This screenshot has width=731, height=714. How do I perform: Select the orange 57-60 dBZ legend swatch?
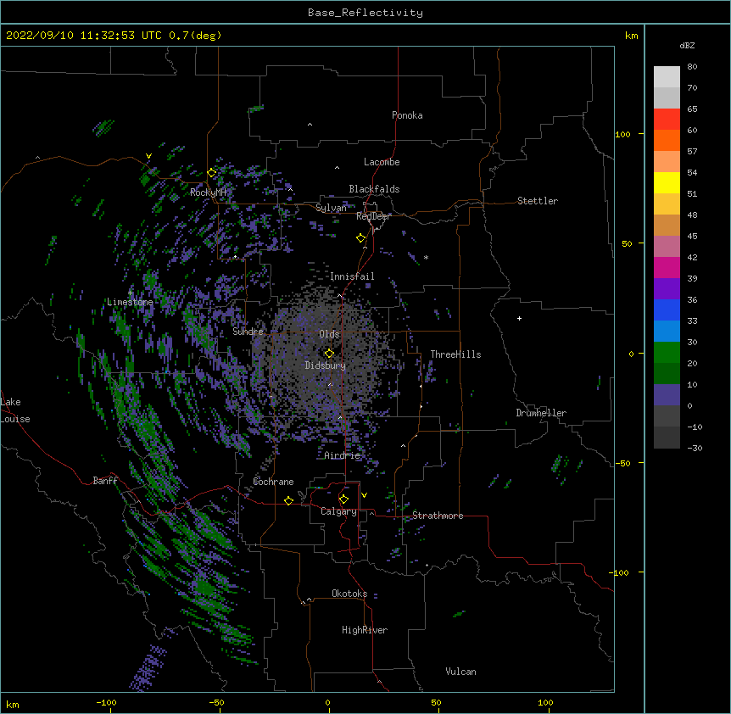667,140
